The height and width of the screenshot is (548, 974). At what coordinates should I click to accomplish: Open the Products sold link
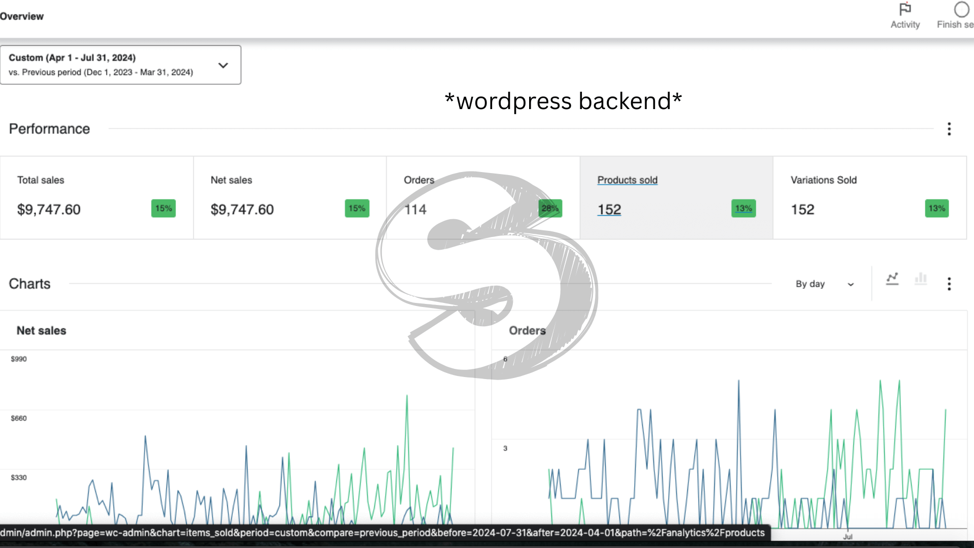628,180
